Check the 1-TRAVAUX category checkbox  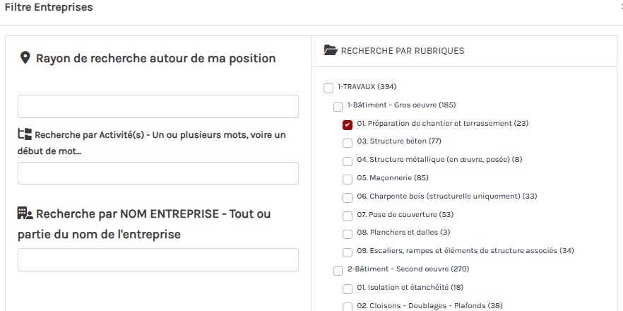328,88
